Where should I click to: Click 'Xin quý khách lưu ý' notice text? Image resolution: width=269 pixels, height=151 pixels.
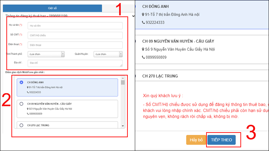163,96
